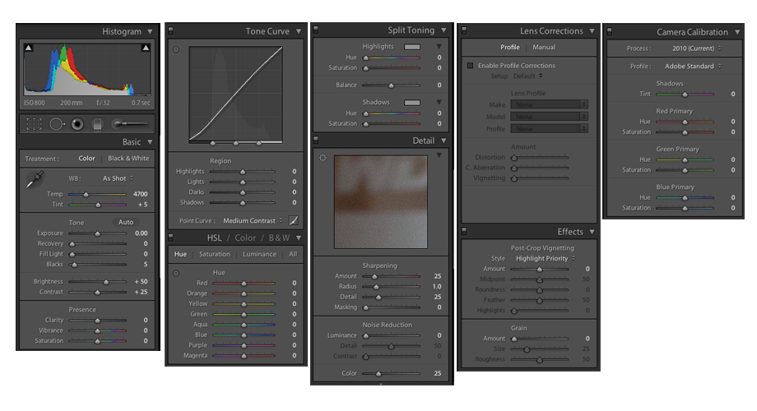This screenshot has width=757, height=411.
Task: Toggle the Detail panel on/off switch
Action: tap(316, 141)
